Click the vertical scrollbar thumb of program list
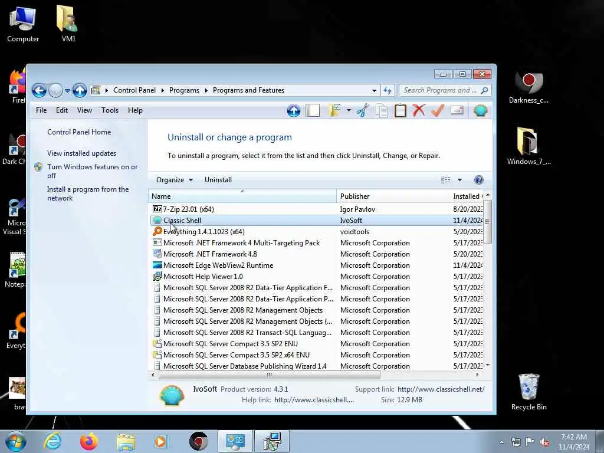 487,222
